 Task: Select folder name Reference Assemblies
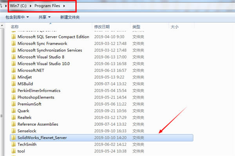38,124
